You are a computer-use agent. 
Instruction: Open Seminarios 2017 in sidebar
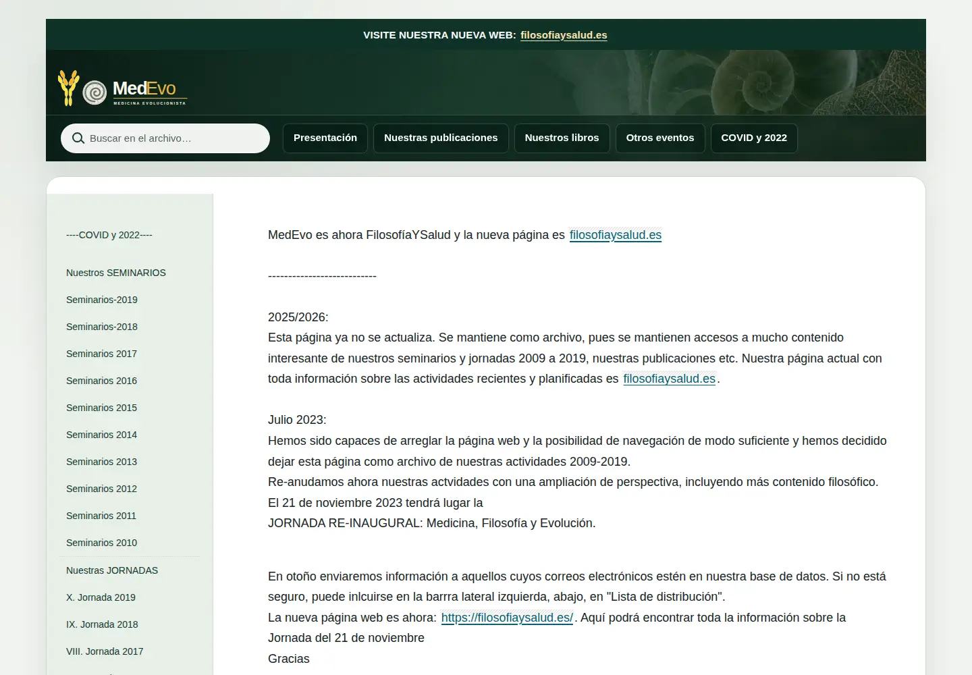102,354
